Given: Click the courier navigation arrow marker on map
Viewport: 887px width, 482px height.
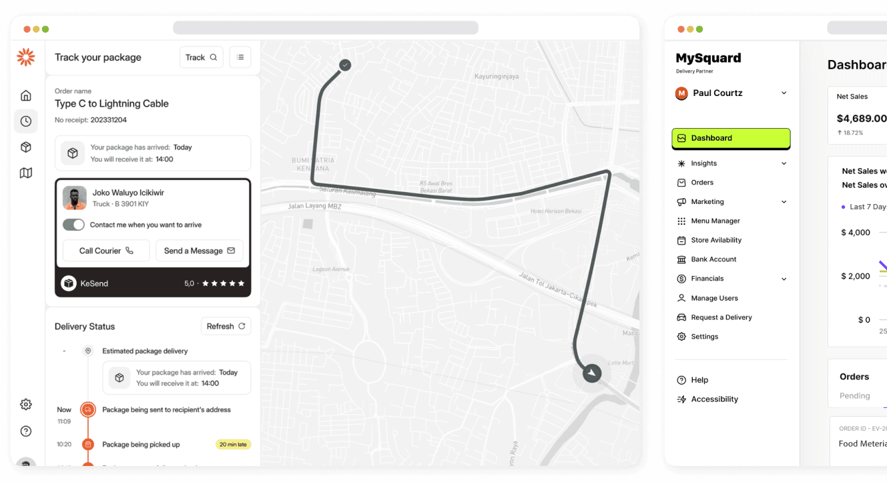Looking at the screenshot, I should 592,373.
